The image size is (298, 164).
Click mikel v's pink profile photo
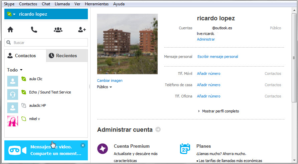(13, 121)
